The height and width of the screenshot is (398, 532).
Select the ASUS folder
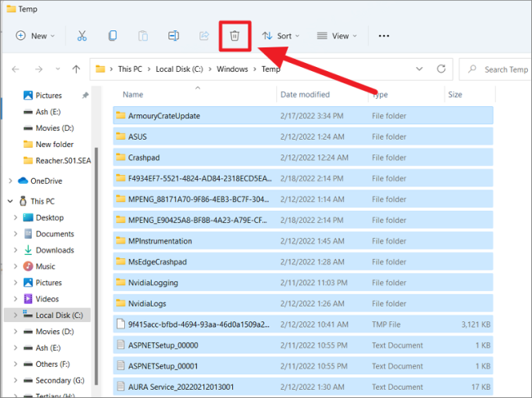(137, 136)
